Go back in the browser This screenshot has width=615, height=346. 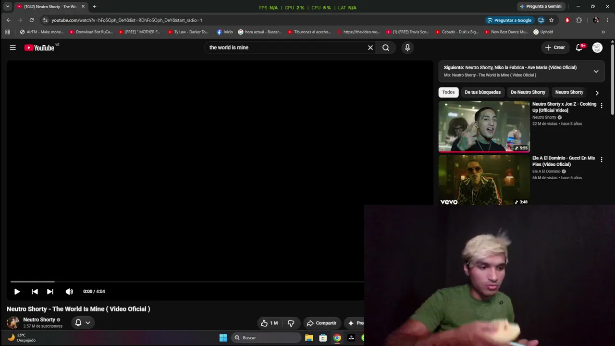9,20
